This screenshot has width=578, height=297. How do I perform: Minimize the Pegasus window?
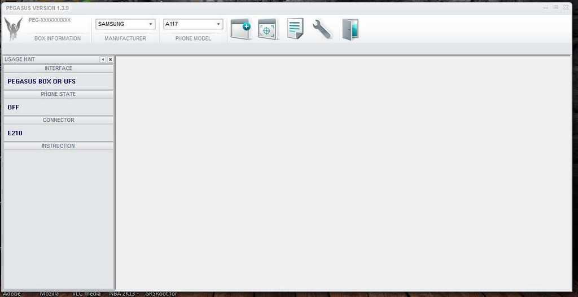pyautogui.click(x=546, y=7)
